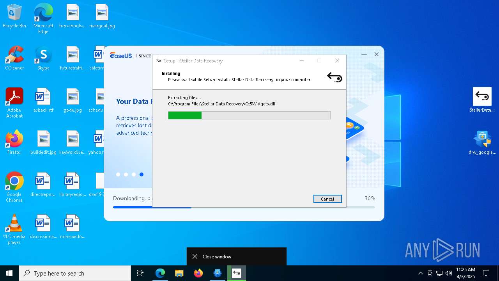Open Microsoft Edge desktop shortcut
Screen dimensions: 499x281
[43, 19]
